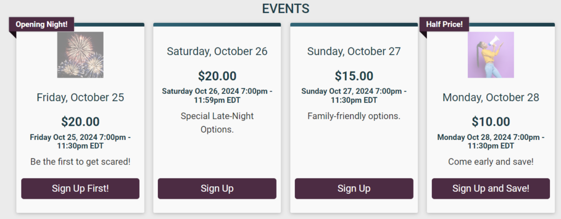Click the Sign Up First! button
This screenshot has height=219, width=561.
pos(80,188)
